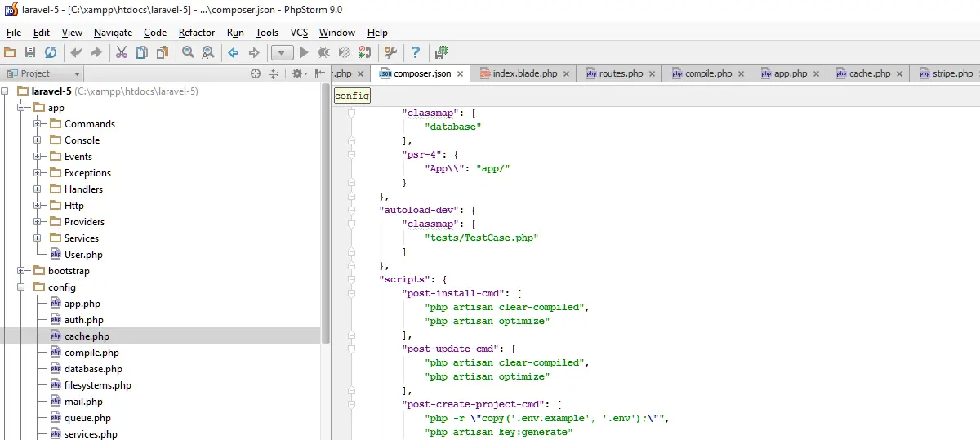Click the Collapse All icon in Project panel
The height and width of the screenshot is (440, 980).
click(x=273, y=73)
